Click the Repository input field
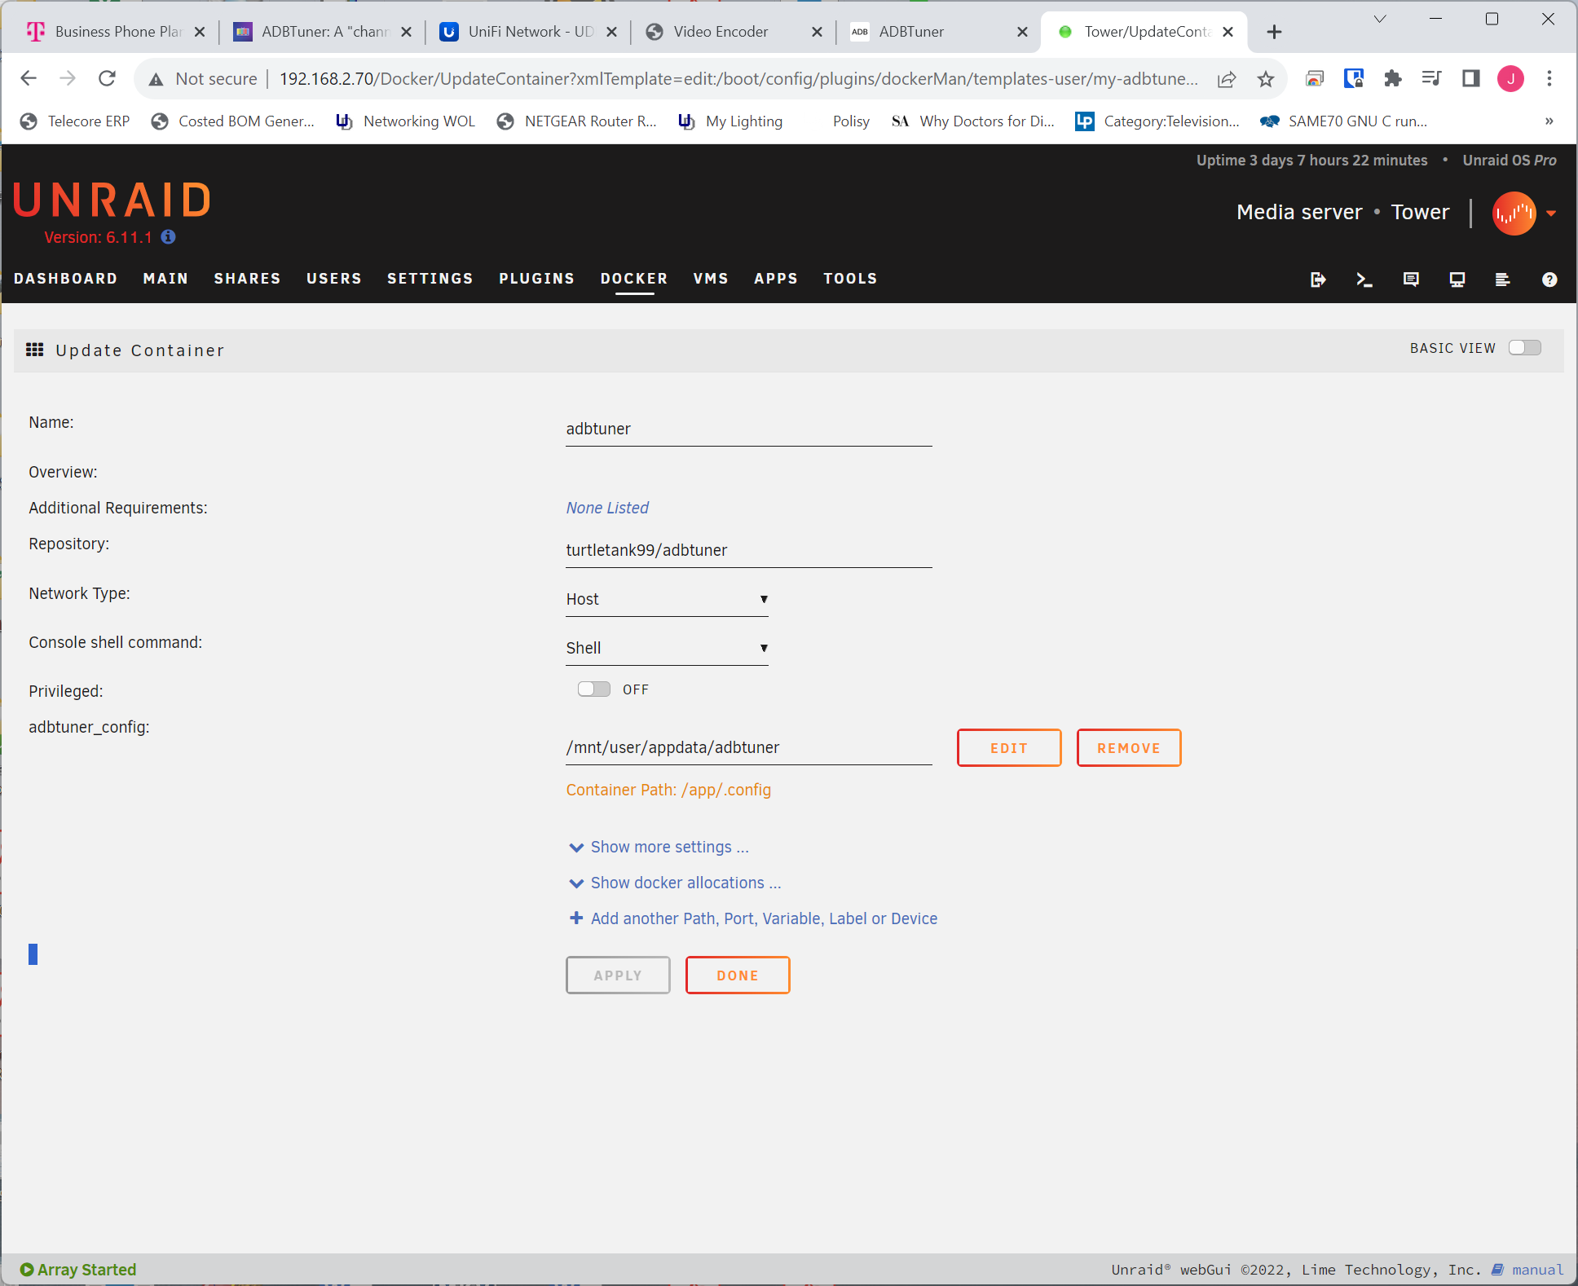This screenshot has height=1286, width=1578. (x=748, y=551)
